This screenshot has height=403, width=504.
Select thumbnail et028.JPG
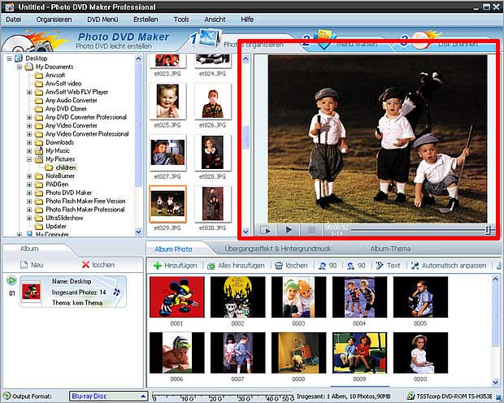tap(212, 152)
